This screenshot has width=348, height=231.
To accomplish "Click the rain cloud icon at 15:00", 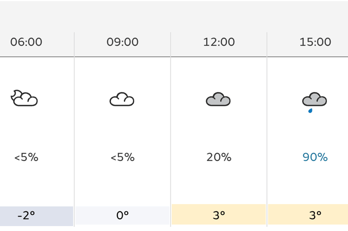I will click(x=315, y=102).
